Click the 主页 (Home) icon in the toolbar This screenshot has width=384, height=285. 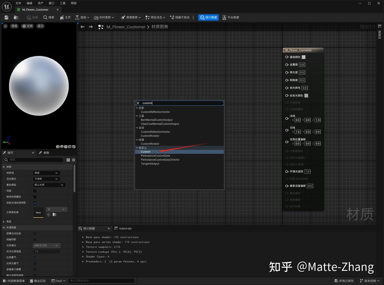65,17
